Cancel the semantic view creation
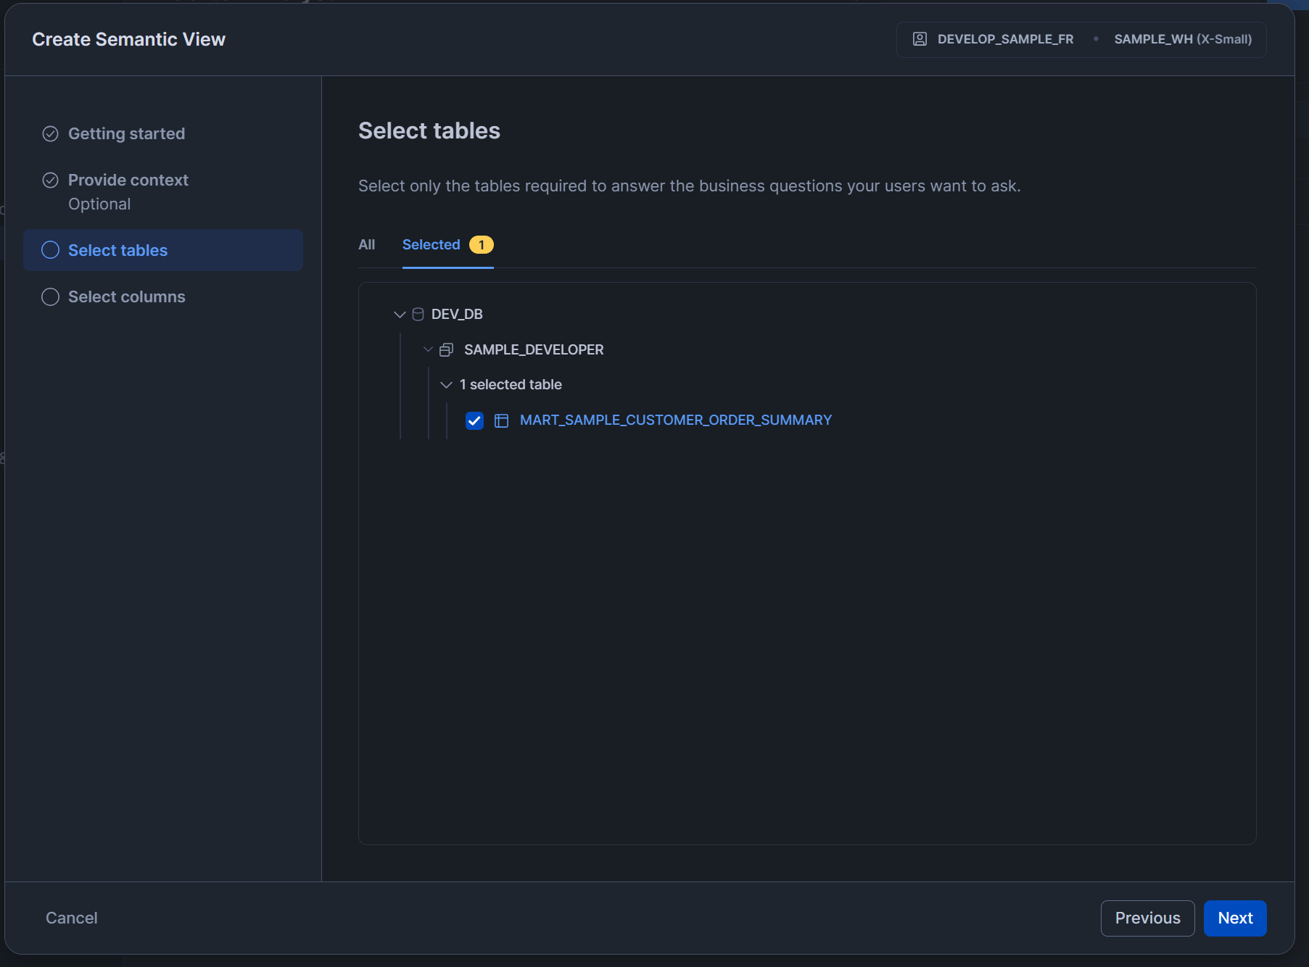Image resolution: width=1309 pixels, height=967 pixels. point(71,918)
